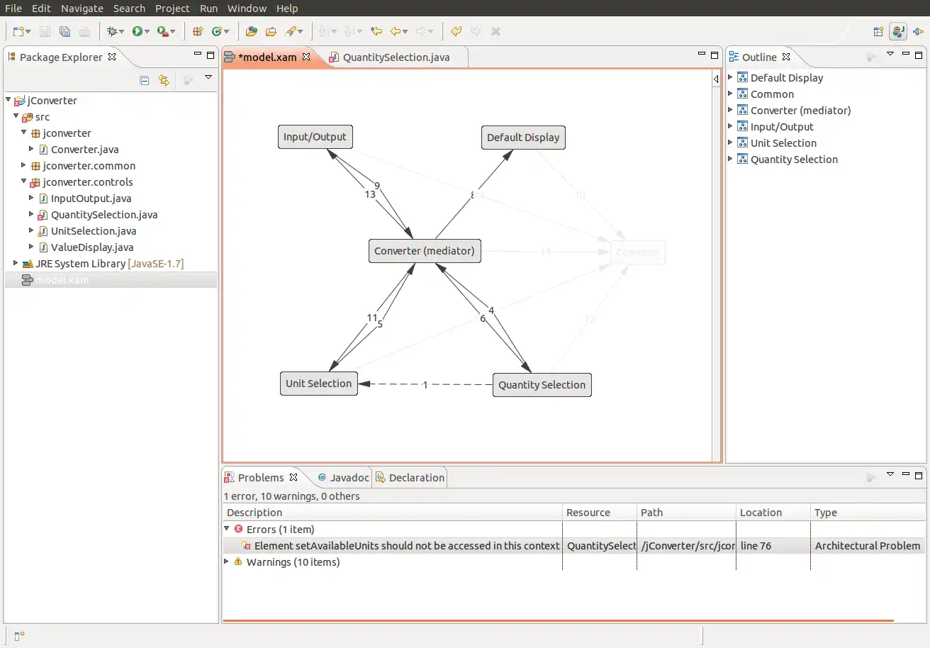Sort Problems by Description column header
This screenshot has width=930, height=648.
[393, 513]
